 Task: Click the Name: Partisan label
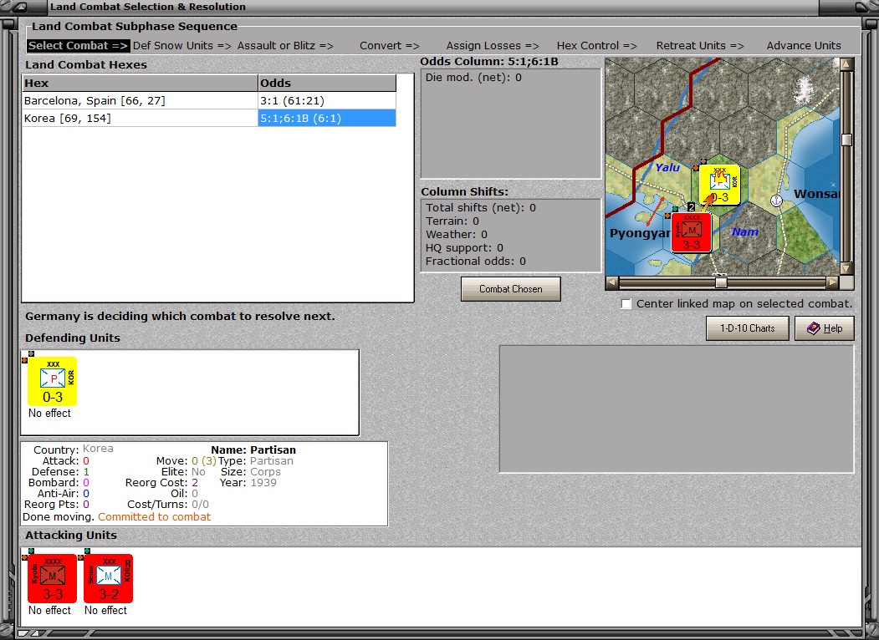(253, 450)
